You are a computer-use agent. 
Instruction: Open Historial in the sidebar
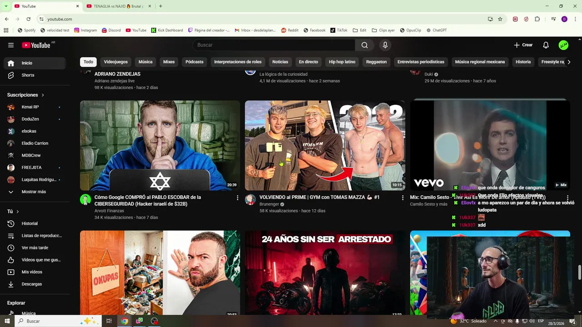[x=35, y=223]
